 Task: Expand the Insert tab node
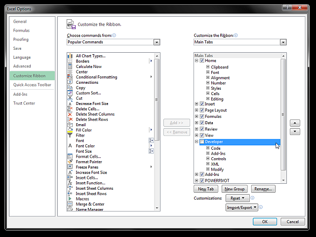(x=197, y=104)
